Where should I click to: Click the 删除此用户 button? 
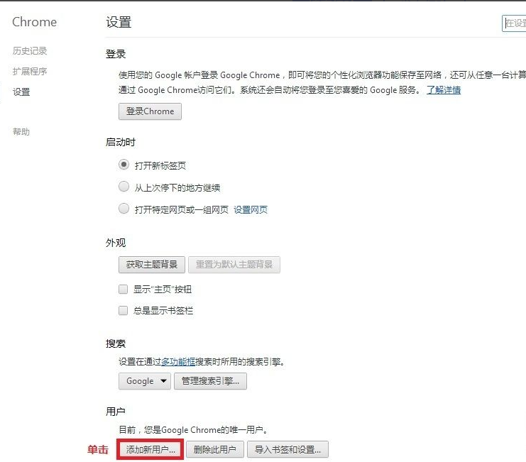(x=214, y=450)
